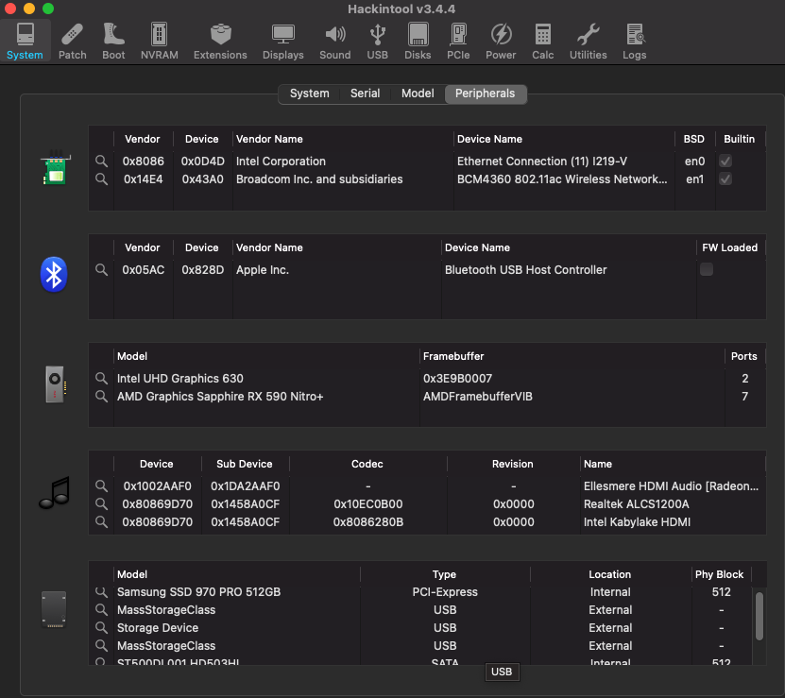Click the Location column header in storage table
The image size is (785, 698).
click(x=610, y=574)
